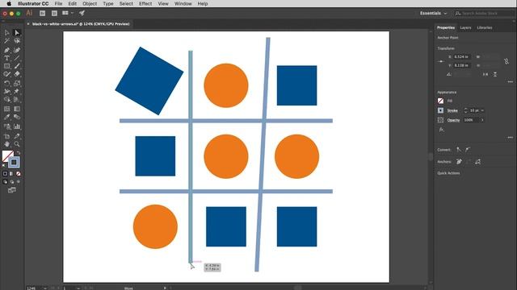Screen dimensions: 517x290
Task: Set paint mode to None
Action: click(19, 174)
